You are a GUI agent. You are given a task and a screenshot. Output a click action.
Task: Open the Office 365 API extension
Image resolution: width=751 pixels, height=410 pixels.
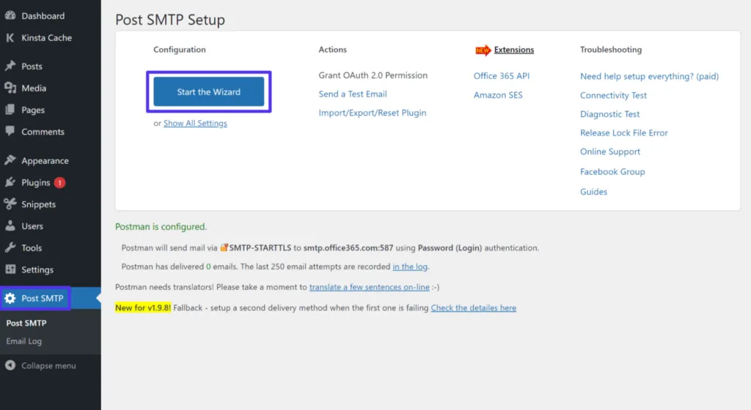pyautogui.click(x=502, y=76)
